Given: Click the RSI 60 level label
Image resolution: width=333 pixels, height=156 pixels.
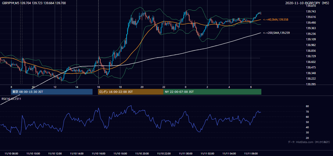Looking at the screenshot, I should tap(307, 117).
